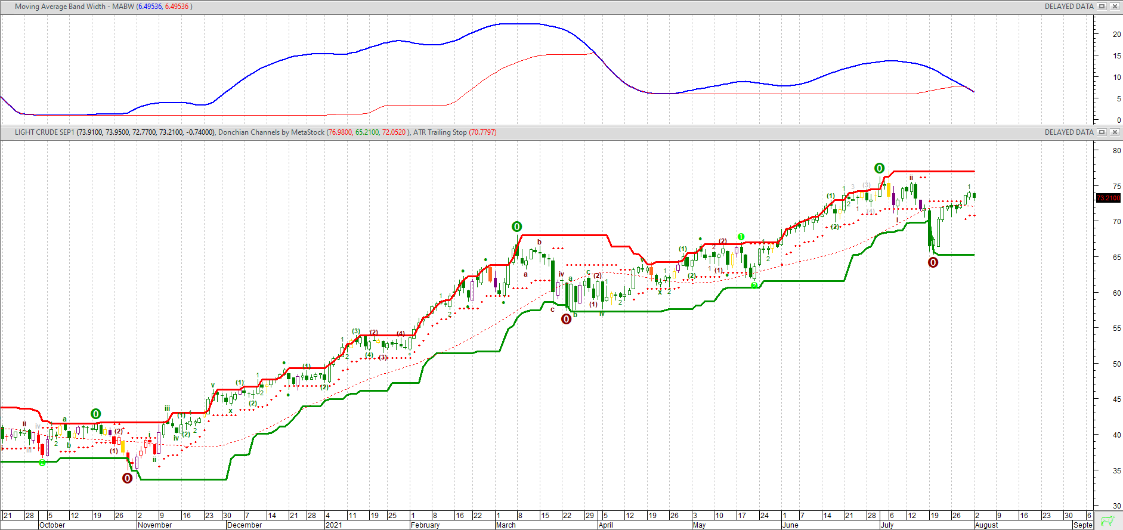Click green circled 0 marker at March peak
The height and width of the screenshot is (530, 1123).
pyautogui.click(x=517, y=227)
